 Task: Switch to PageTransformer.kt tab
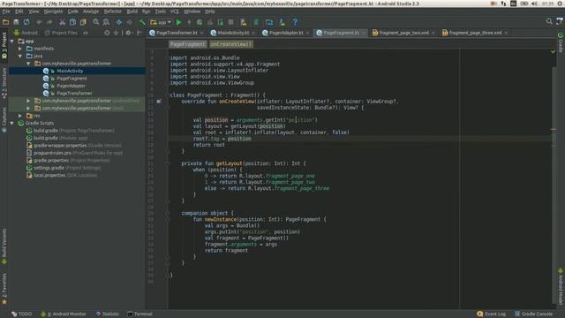click(177, 33)
